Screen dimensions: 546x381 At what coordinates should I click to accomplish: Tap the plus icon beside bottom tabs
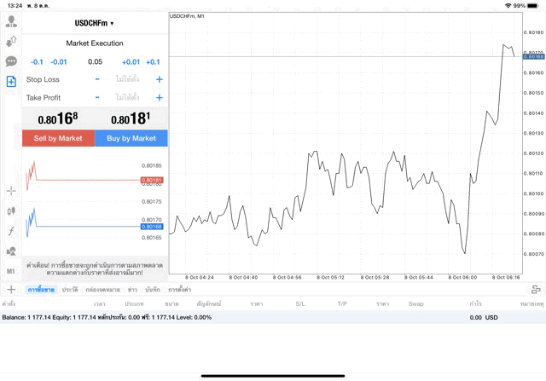(11, 290)
